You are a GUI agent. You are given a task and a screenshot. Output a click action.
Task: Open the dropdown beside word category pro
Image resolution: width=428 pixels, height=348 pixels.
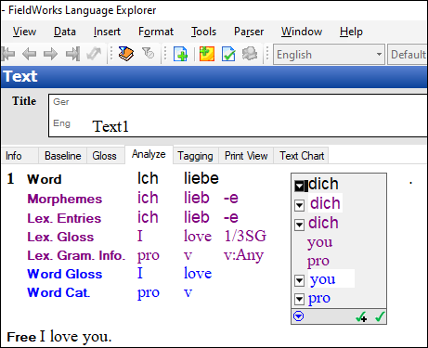tap(299, 299)
